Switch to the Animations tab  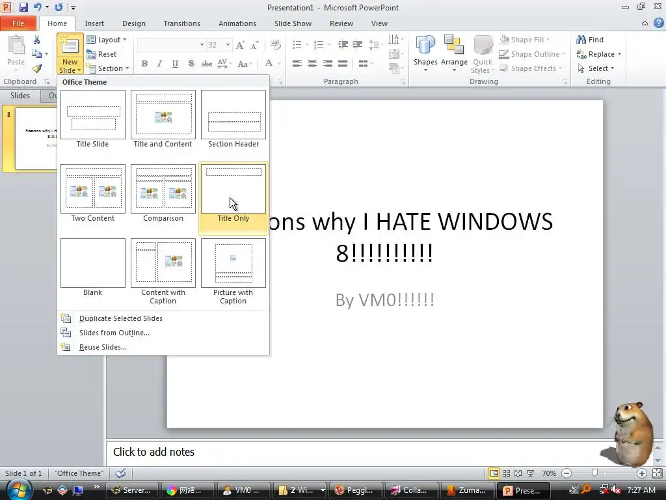pos(237,23)
